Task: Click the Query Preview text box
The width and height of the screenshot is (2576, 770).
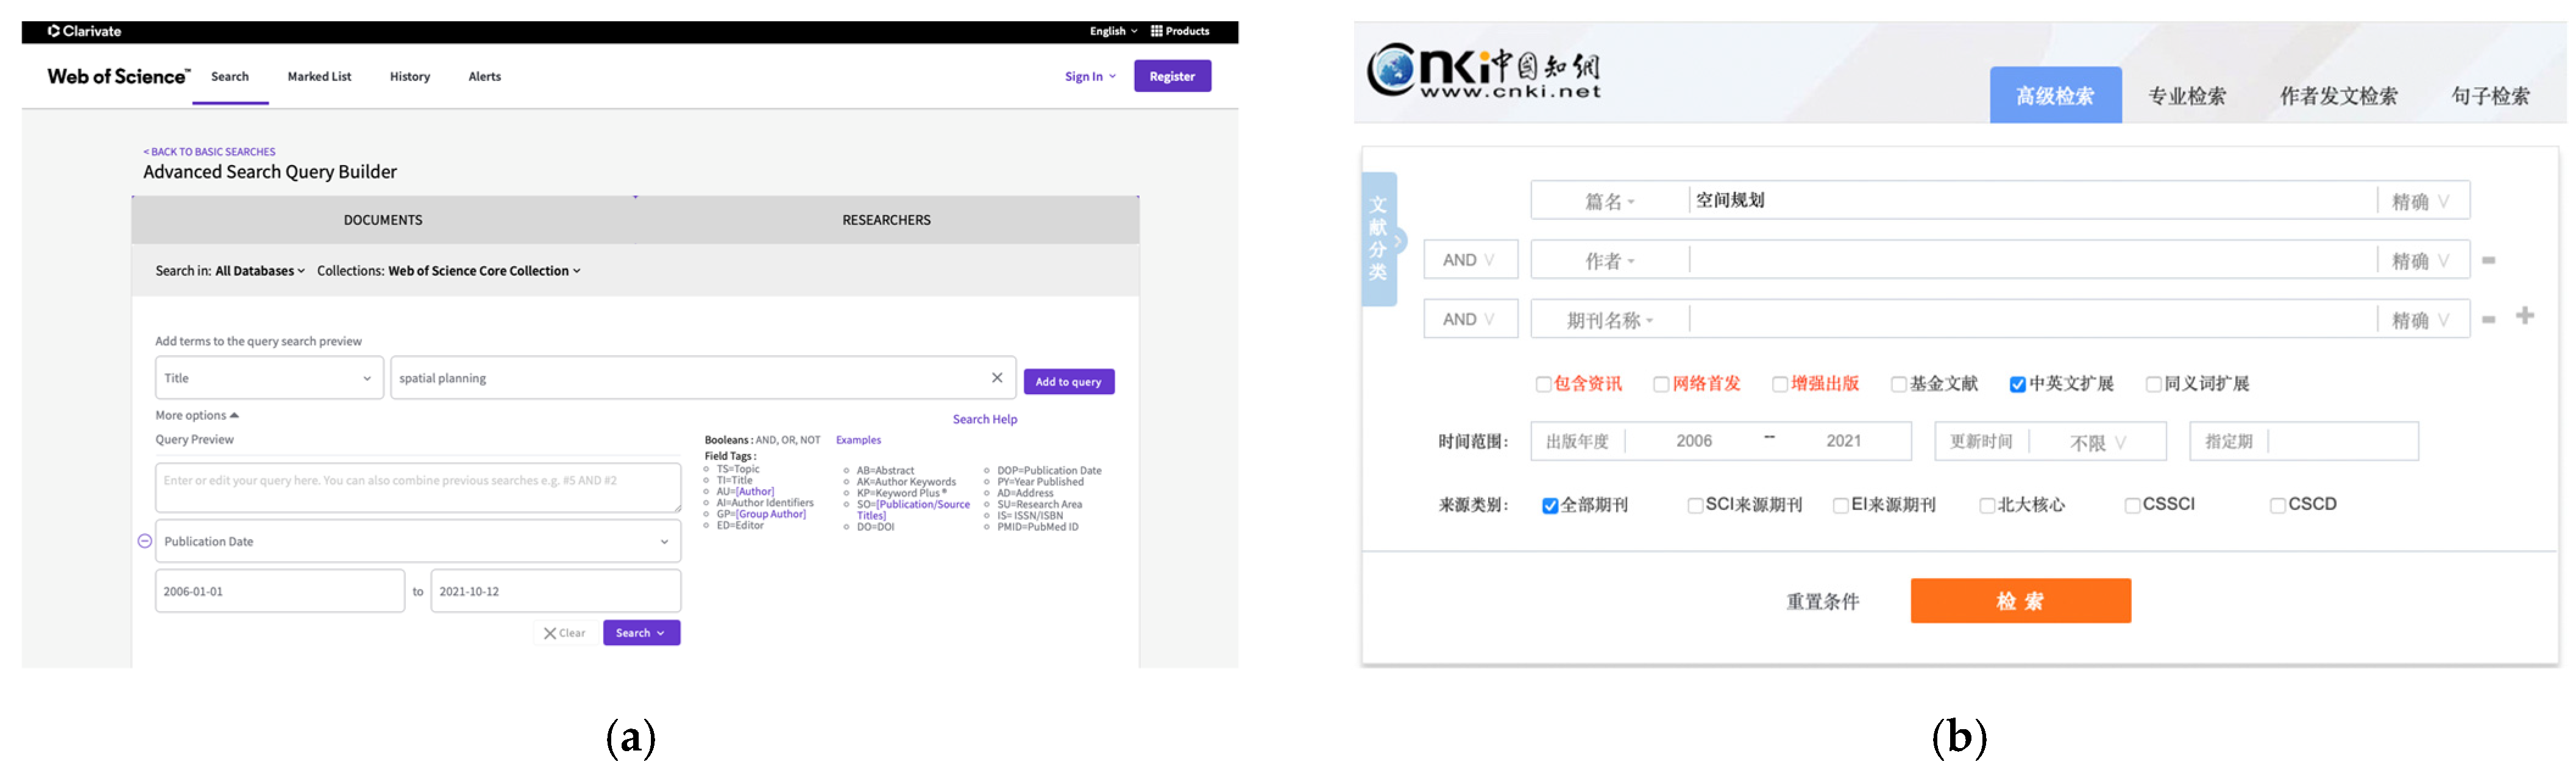Action: (418, 487)
